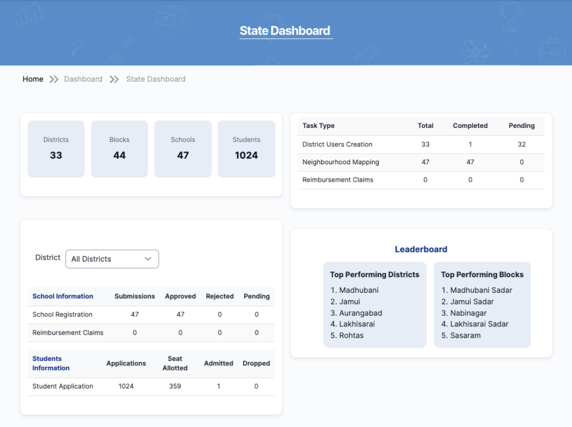Select the School Registration row

click(x=63, y=315)
